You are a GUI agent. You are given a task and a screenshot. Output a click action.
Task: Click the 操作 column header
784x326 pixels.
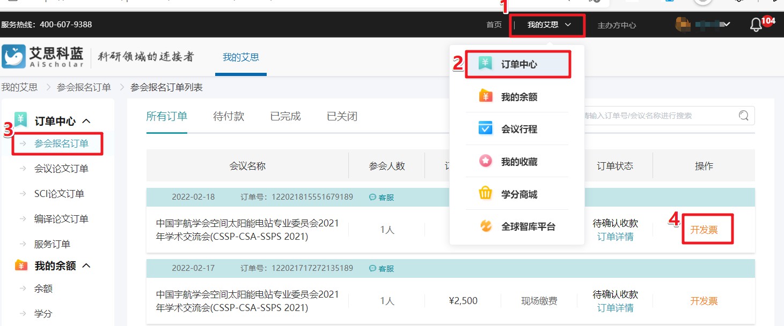(704, 166)
